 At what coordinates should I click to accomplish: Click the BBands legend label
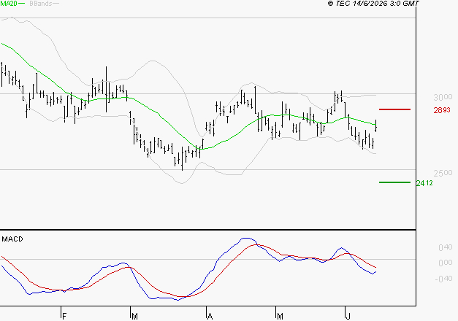(41, 4)
